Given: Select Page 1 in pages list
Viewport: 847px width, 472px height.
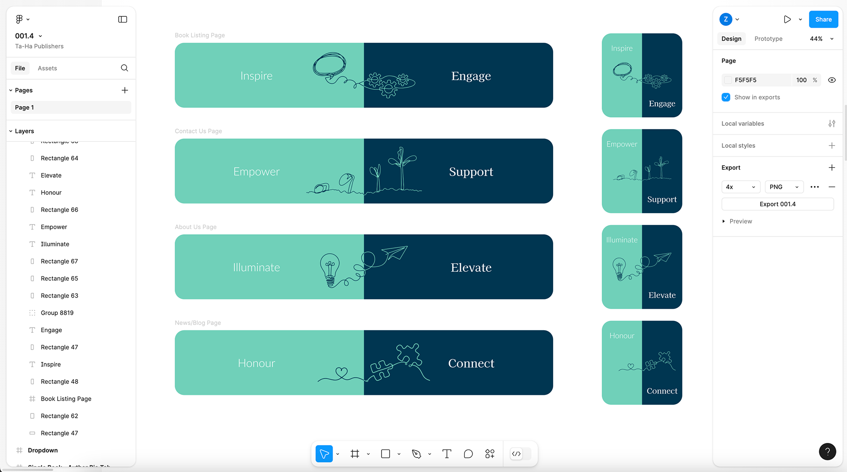Looking at the screenshot, I should (x=71, y=107).
